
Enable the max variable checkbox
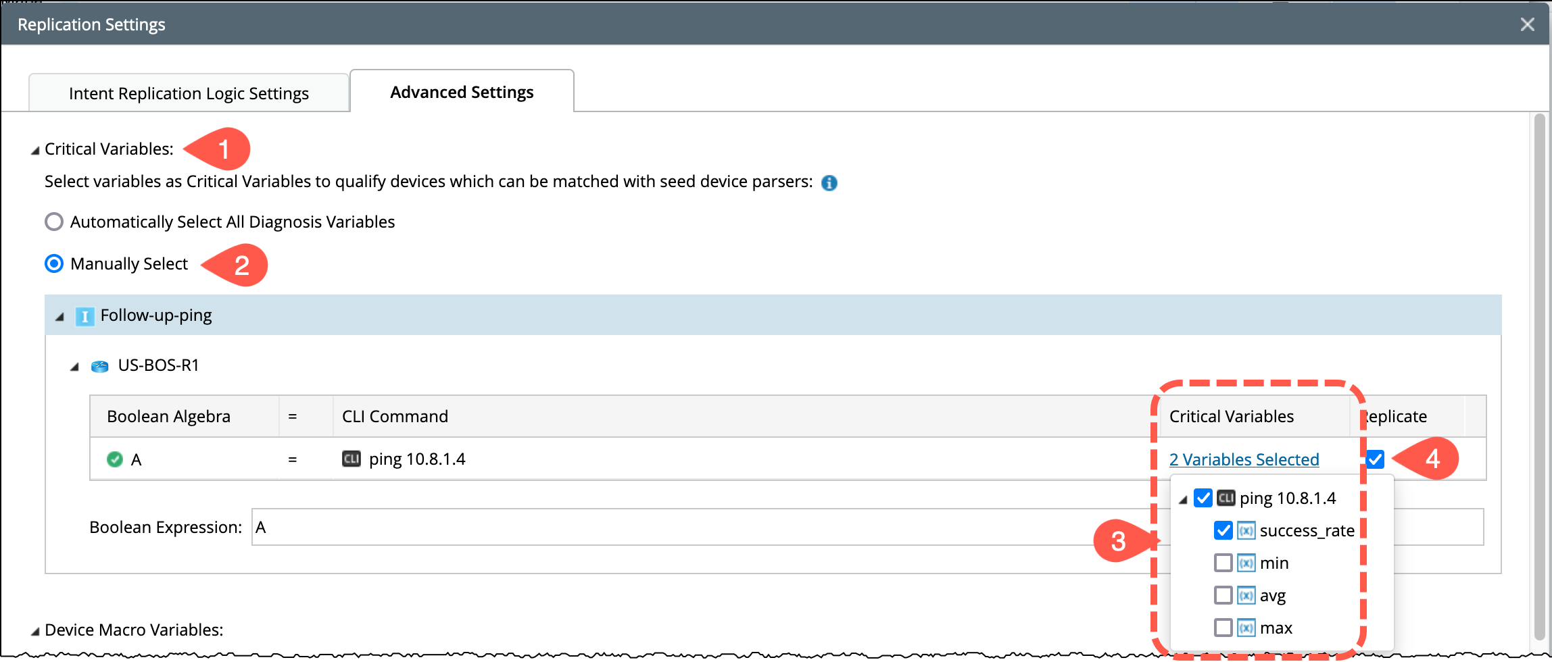[1223, 628]
